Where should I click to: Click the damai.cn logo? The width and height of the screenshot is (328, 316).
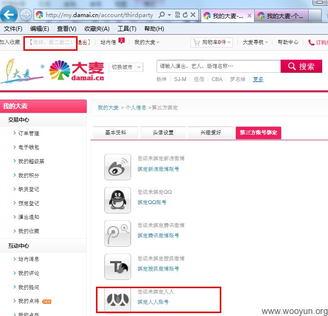coord(77,71)
